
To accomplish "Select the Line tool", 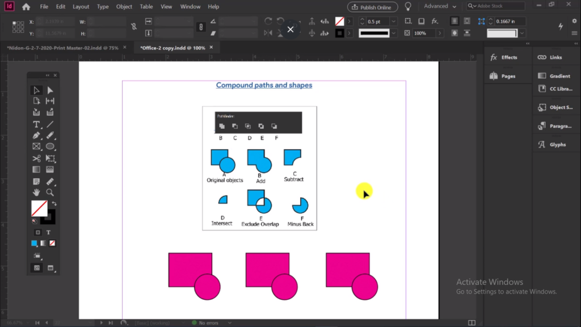I will click(50, 124).
